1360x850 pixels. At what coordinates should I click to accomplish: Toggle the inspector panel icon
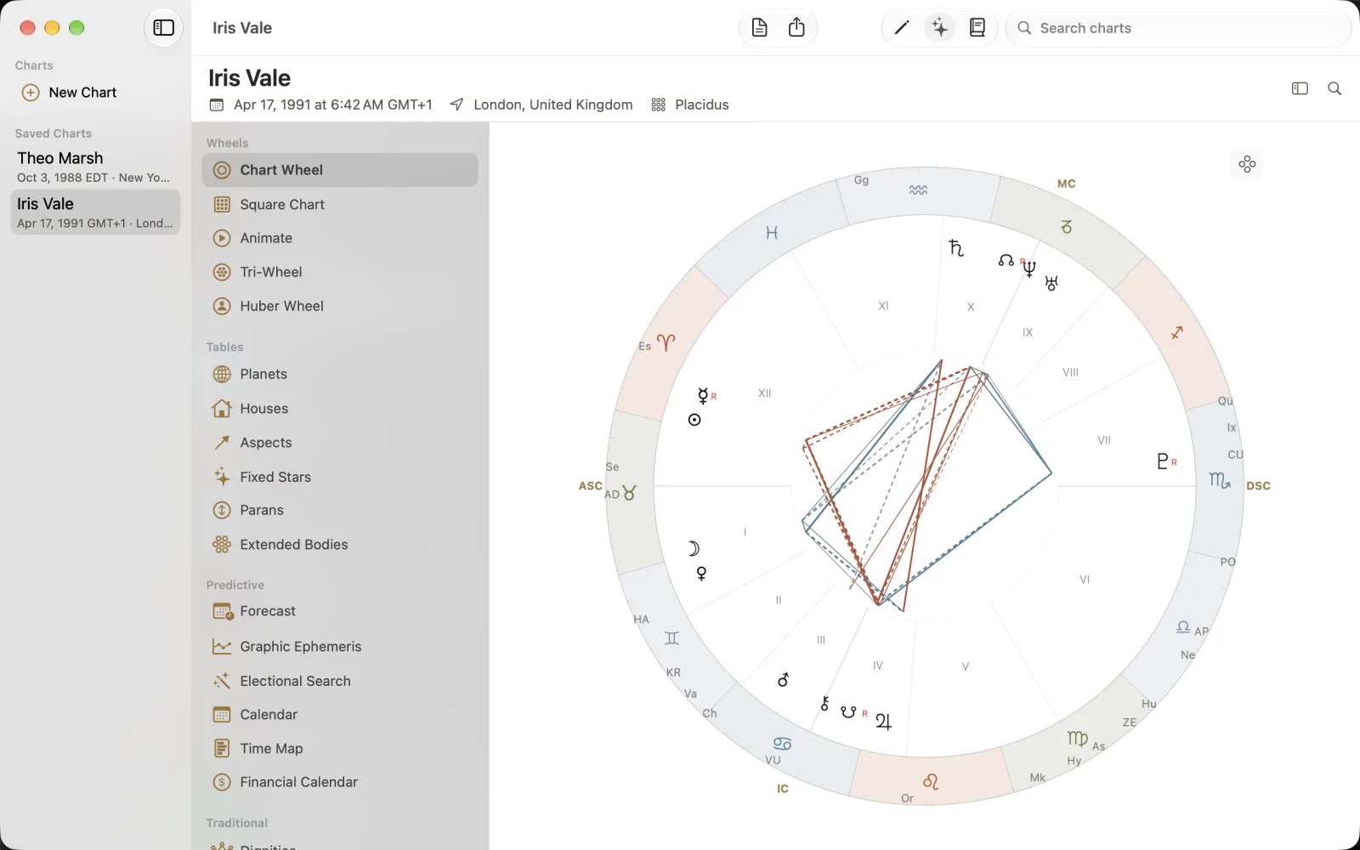pos(1300,88)
